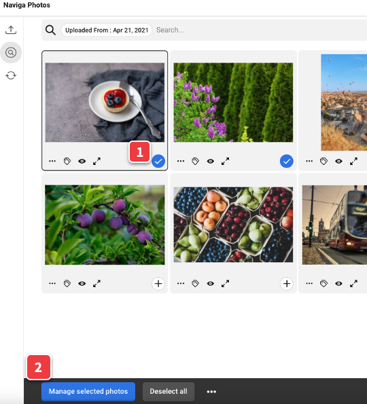Toggle eye preview on dessert tart photo
The width and height of the screenshot is (367, 404).
point(82,162)
